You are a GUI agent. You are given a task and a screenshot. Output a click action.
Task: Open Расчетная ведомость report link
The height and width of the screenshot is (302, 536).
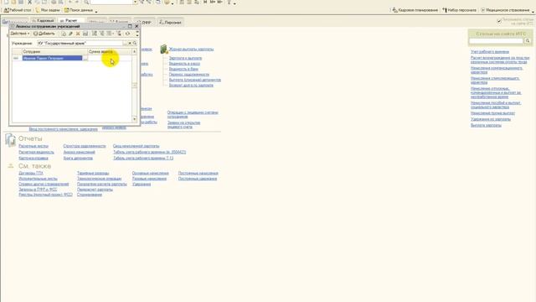tap(36, 152)
